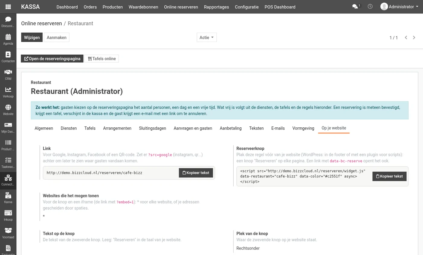Open the Rapportages menu
Viewport: 423px width, 255px height.
(216, 7)
